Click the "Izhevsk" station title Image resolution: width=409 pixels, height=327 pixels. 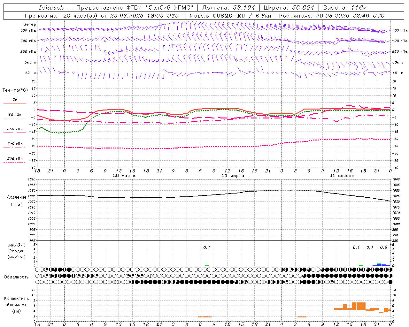(x=51, y=8)
